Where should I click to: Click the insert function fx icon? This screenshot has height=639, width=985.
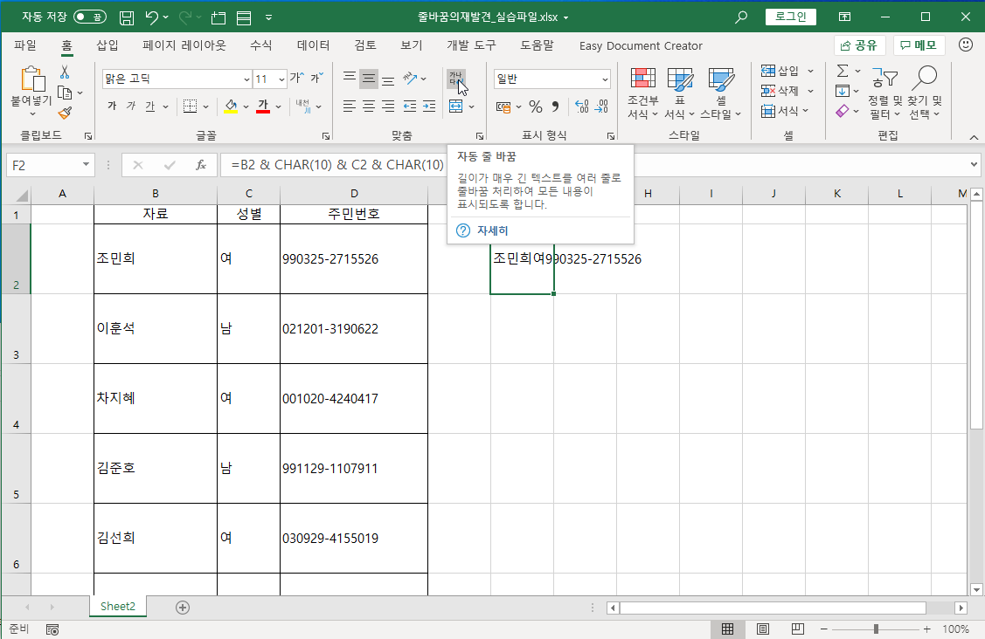coord(201,165)
